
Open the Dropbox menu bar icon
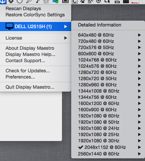[x=11, y=2]
